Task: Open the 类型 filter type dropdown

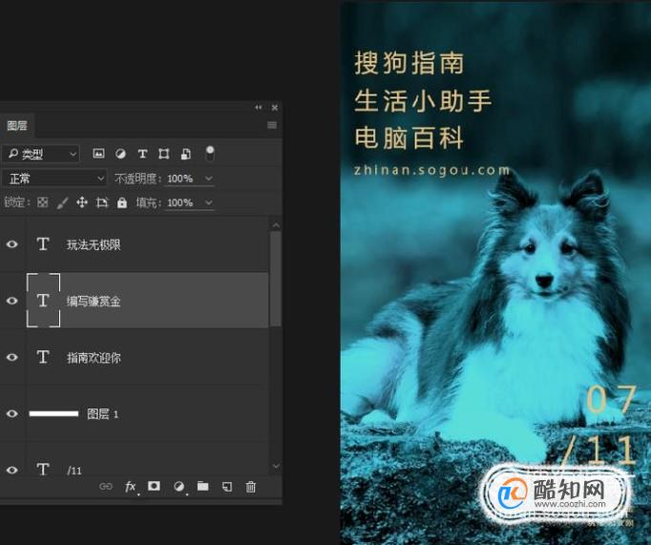Action: pos(41,154)
